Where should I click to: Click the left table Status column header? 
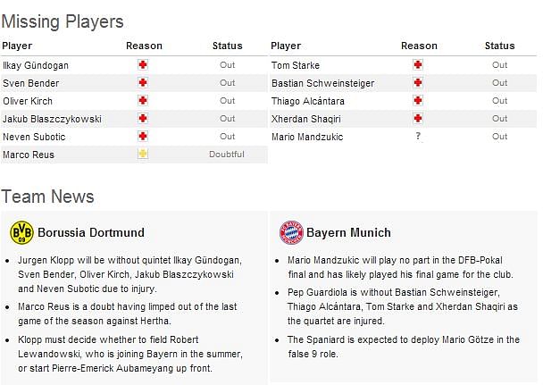coord(228,46)
